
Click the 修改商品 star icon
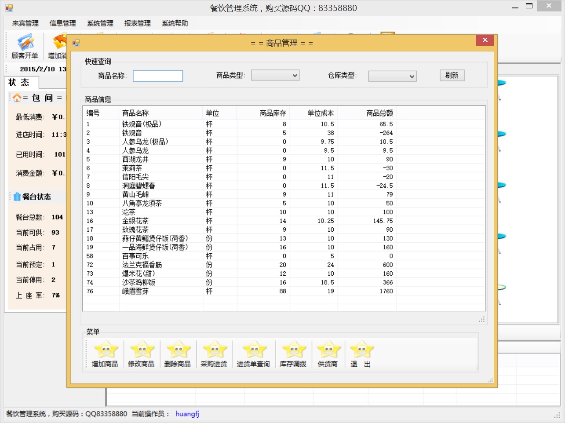[x=141, y=351]
